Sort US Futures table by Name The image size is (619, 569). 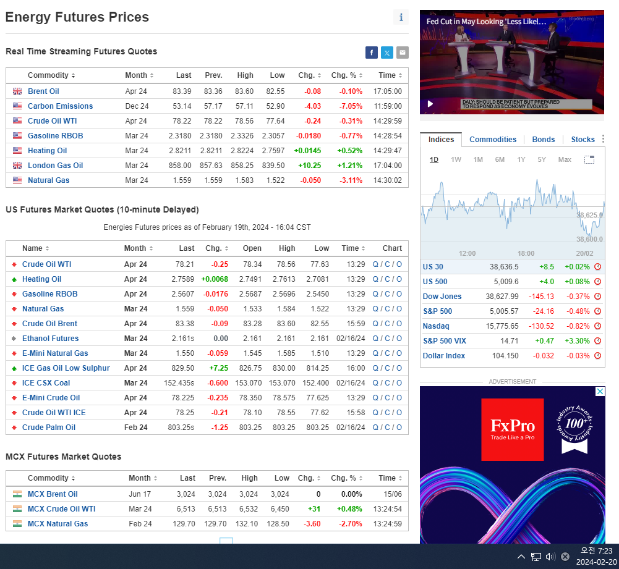[35, 248]
